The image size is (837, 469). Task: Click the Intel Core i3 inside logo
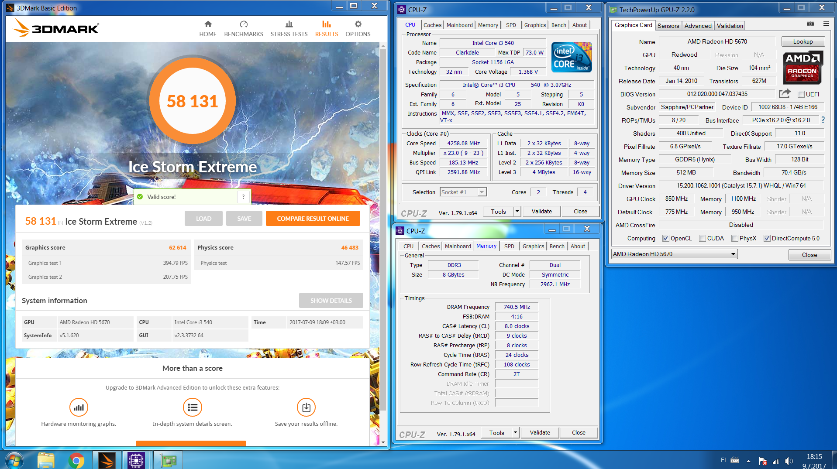[x=572, y=57]
